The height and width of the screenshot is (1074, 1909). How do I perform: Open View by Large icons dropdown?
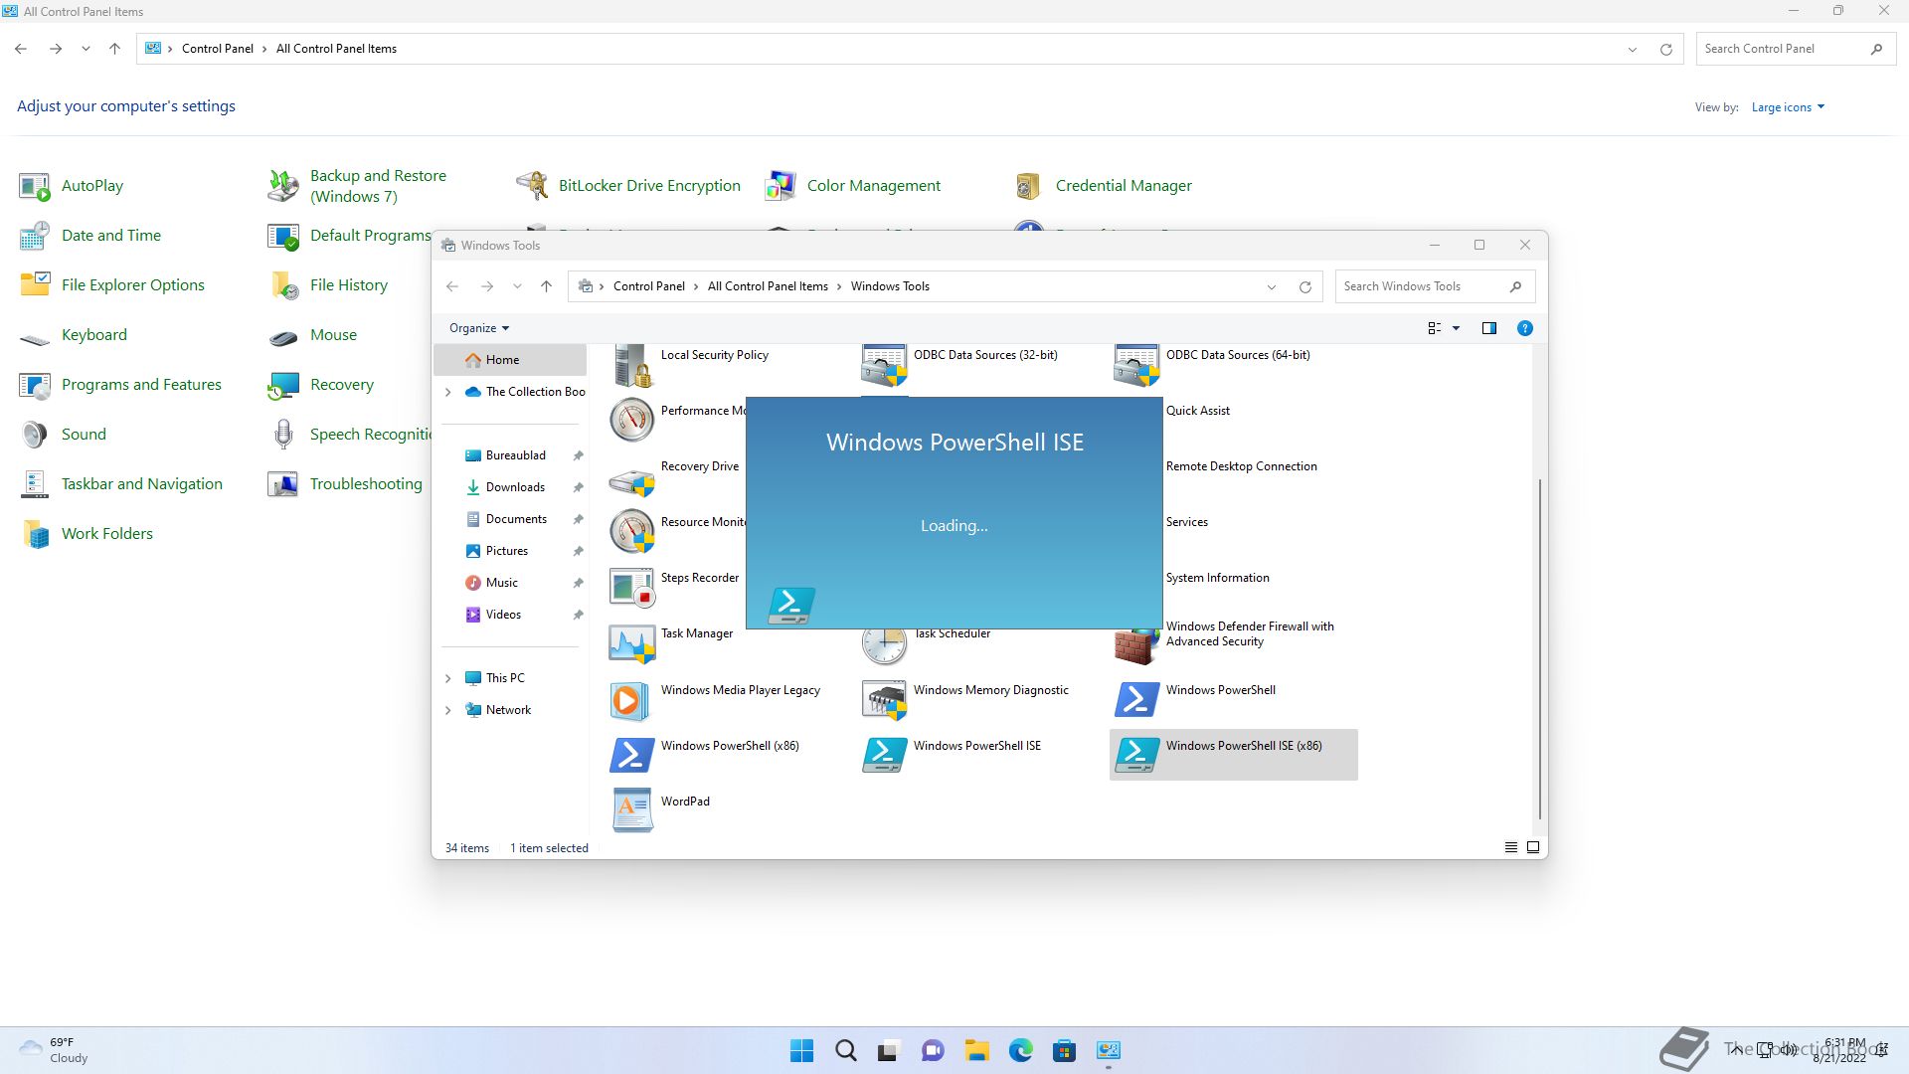(1787, 107)
